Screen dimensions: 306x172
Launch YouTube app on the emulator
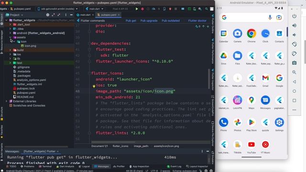[x=251, y=145]
